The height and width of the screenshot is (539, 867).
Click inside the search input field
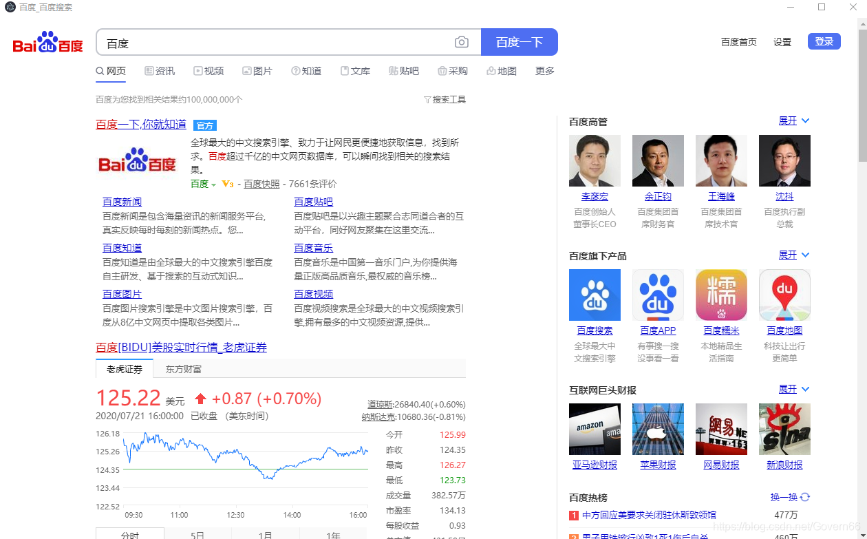pos(275,42)
